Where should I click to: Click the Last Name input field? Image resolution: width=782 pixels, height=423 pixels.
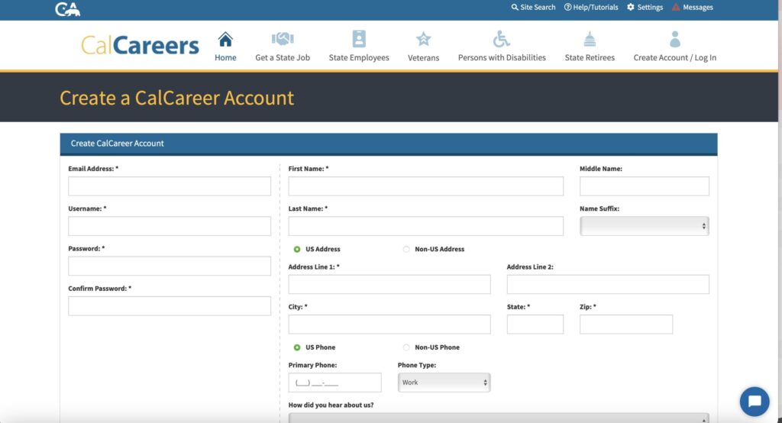pos(426,226)
